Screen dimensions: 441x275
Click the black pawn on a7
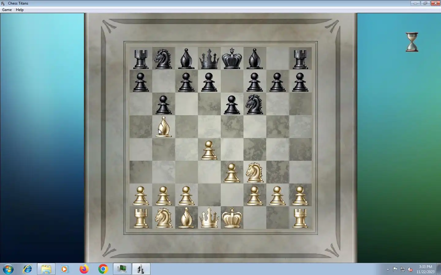point(141,82)
